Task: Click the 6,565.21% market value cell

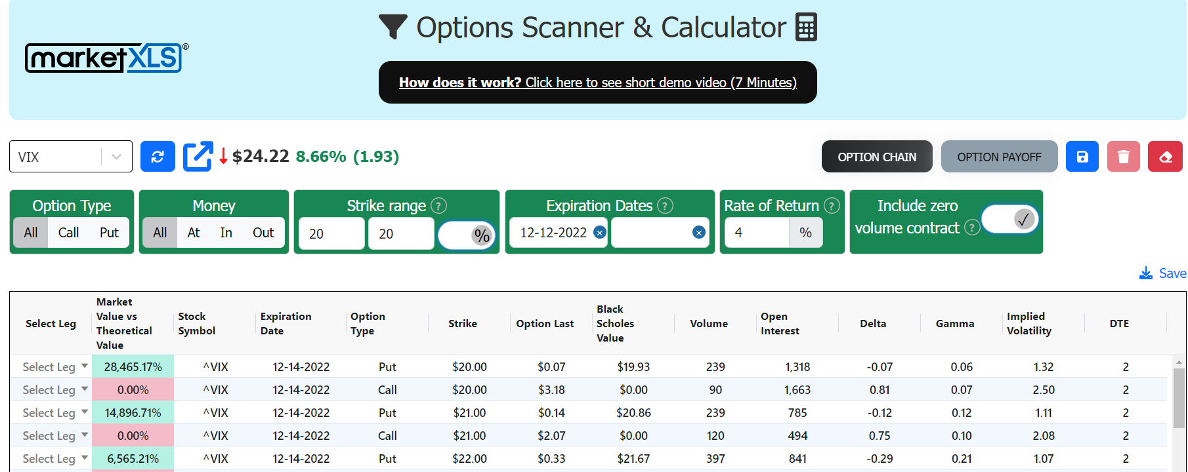Action: (133, 458)
